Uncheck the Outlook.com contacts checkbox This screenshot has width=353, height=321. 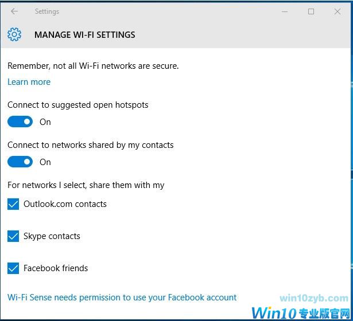(13, 204)
